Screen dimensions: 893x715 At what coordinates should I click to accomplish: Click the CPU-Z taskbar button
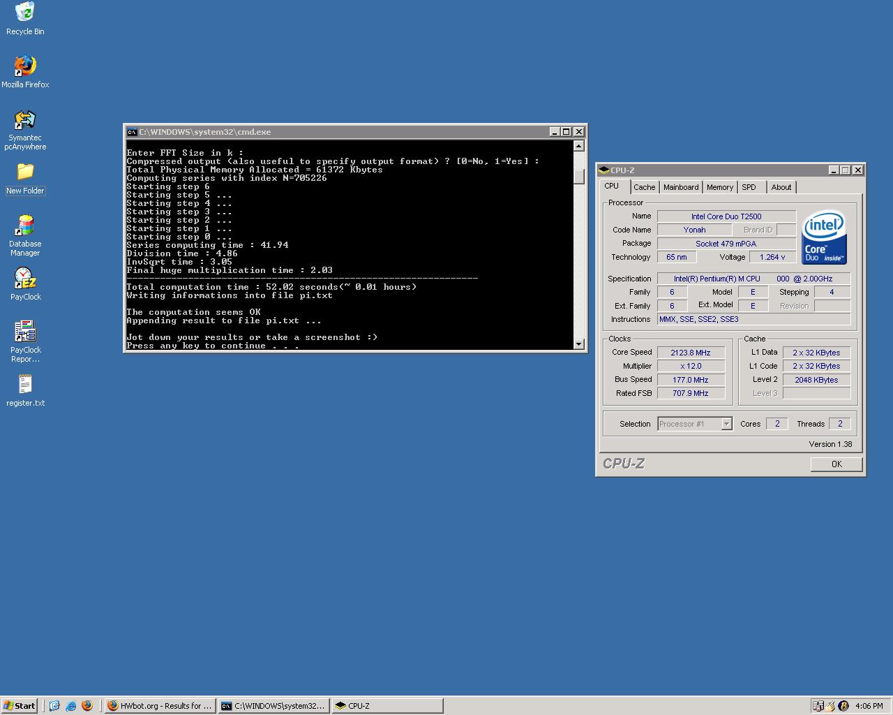(x=387, y=706)
